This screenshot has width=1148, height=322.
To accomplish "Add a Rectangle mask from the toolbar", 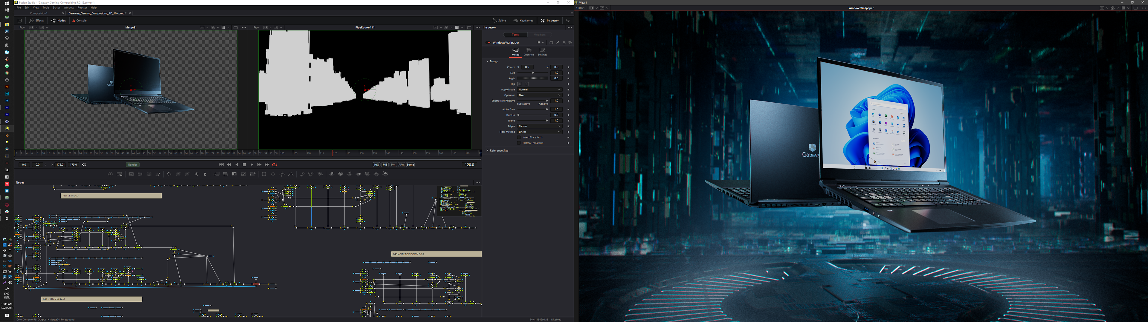I will tap(264, 174).
